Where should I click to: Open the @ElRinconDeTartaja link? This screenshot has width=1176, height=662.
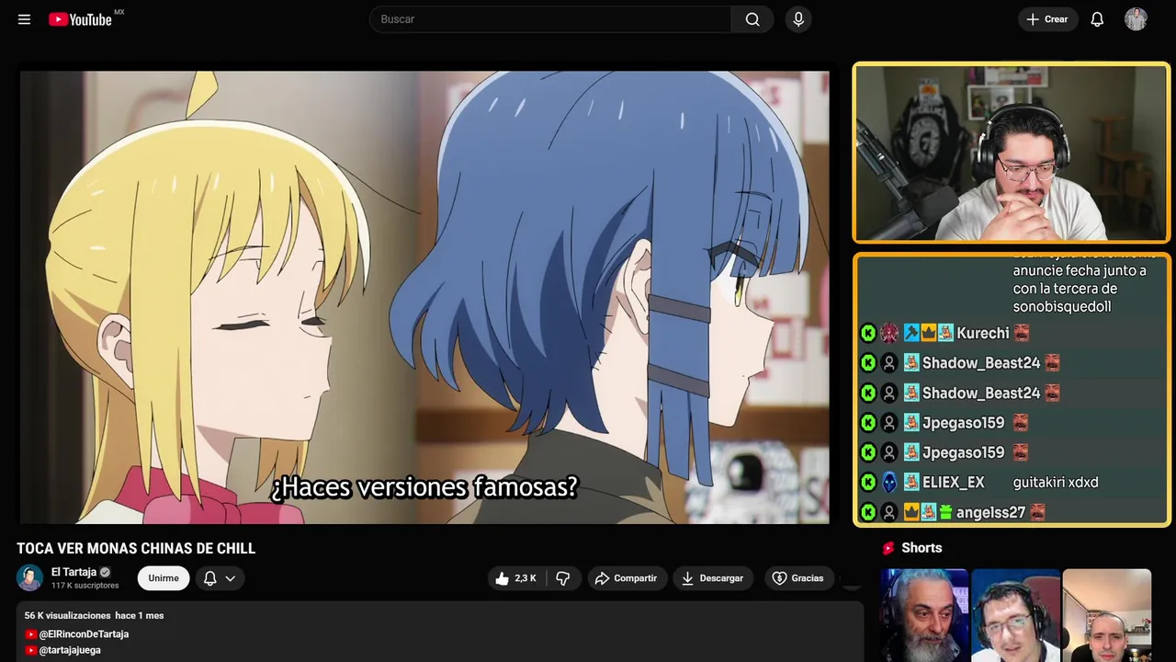tap(84, 634)
